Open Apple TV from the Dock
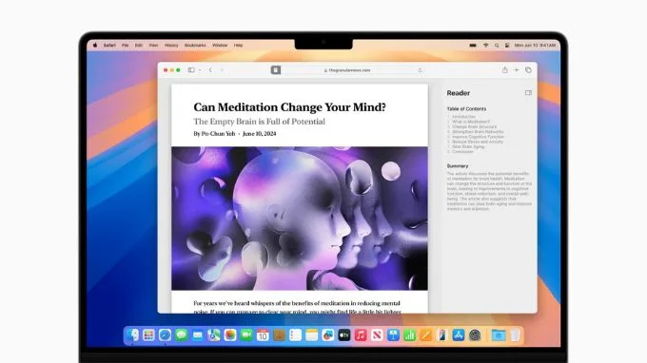 coord(344,335)
